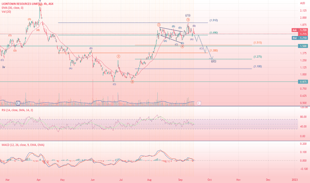Select the 'iv' wave label near March

tap(4, 67)
